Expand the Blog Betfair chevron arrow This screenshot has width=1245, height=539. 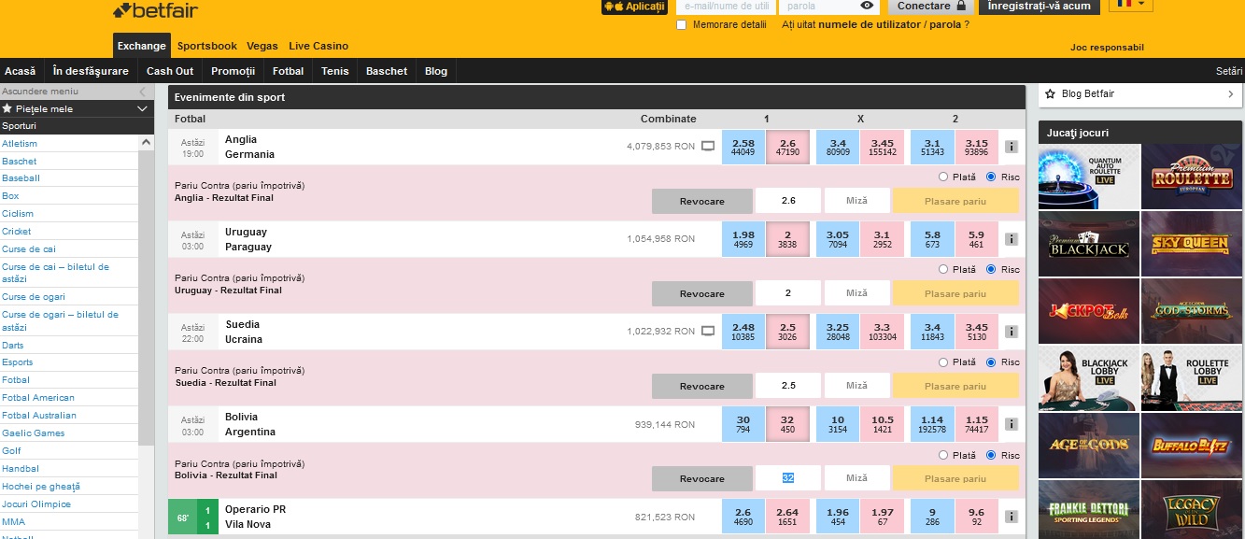[x=1231, y=93]
